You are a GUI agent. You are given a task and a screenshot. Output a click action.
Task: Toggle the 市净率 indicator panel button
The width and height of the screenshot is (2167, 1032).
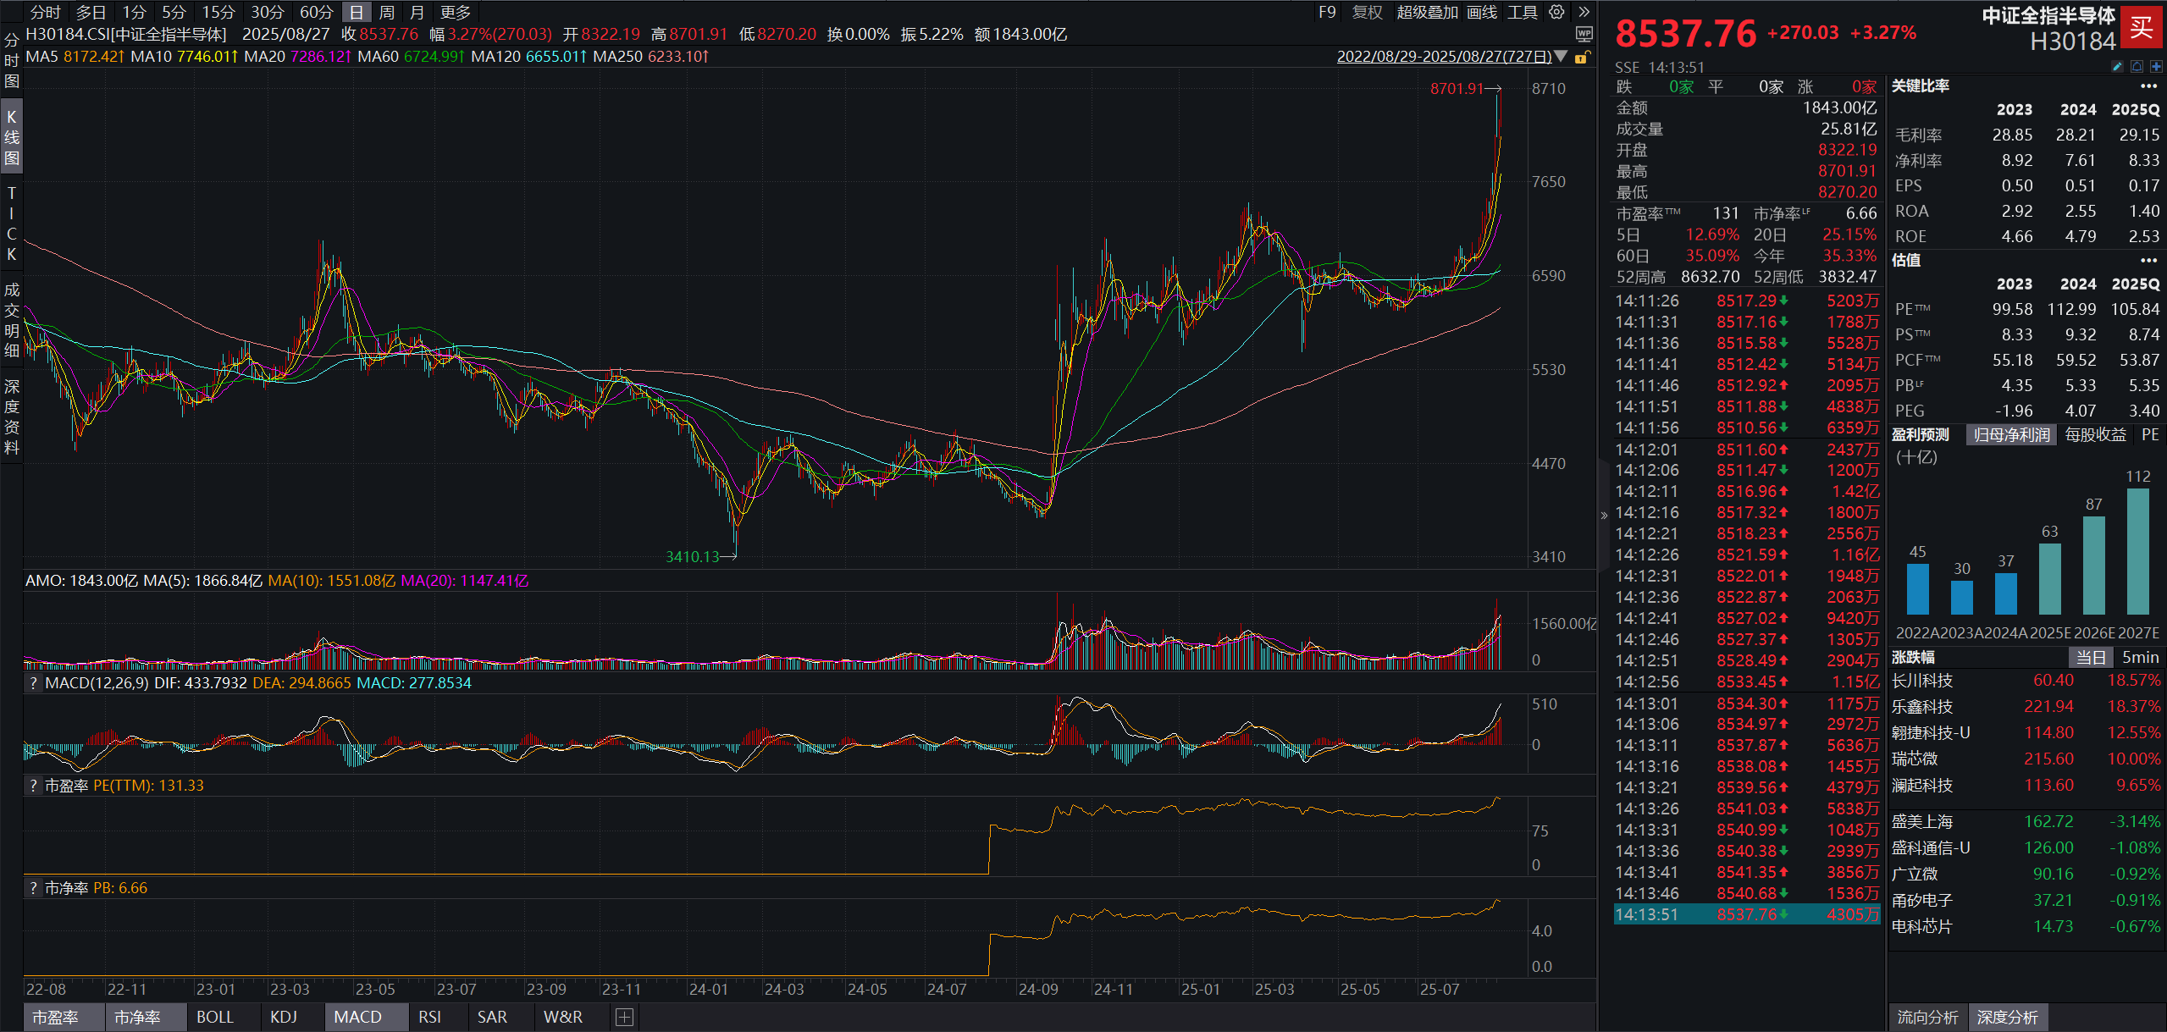(x=137, y=1017)
